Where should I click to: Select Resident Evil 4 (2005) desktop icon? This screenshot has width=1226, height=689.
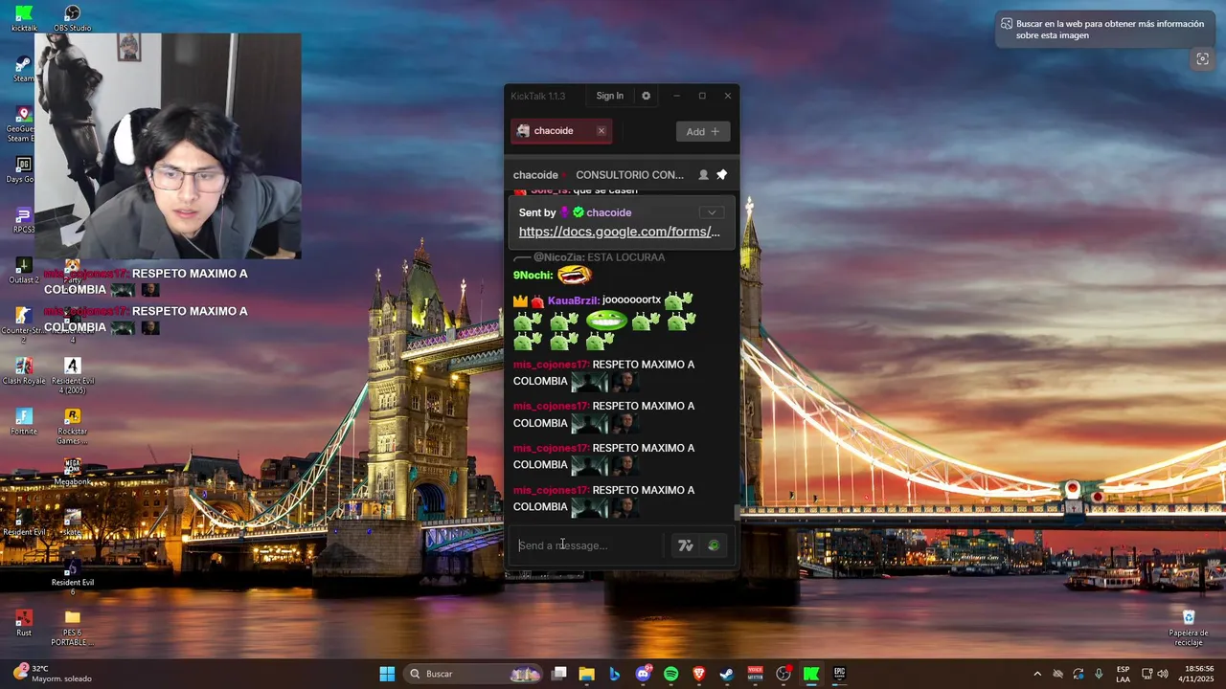click(x=72, y=376)
